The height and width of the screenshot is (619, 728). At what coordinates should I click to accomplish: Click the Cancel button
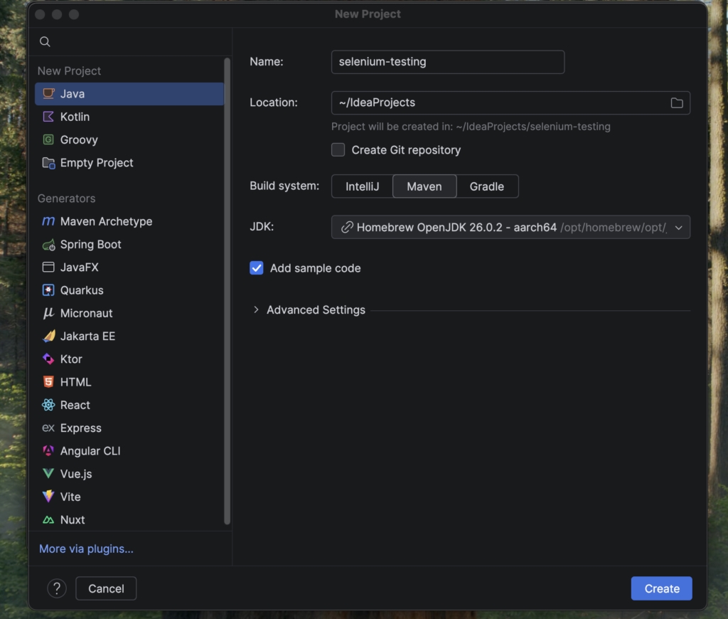106,589
